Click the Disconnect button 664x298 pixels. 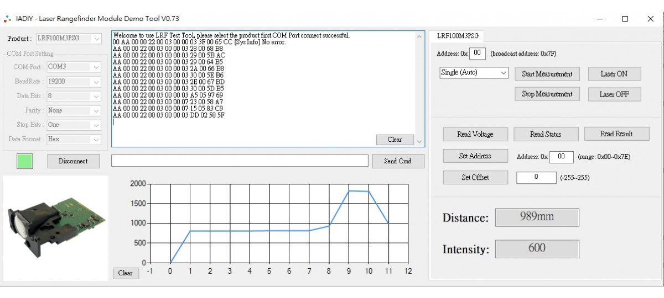click(73, 161)
